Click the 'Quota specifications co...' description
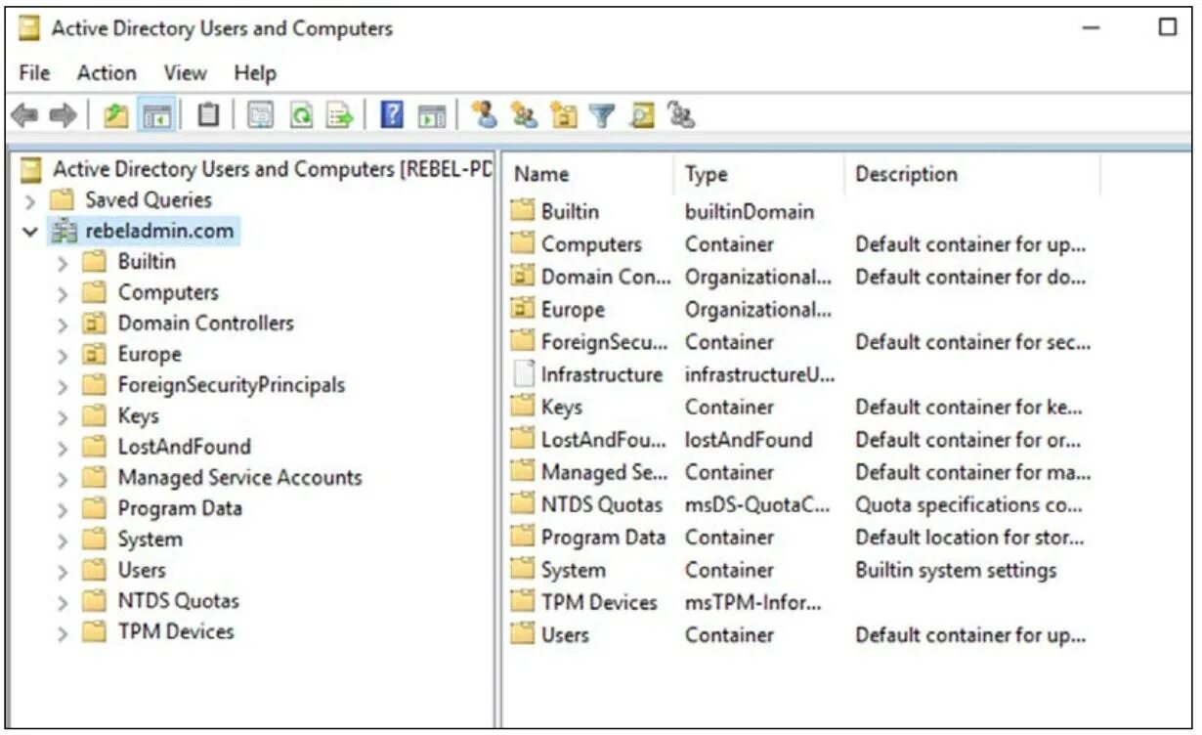 tap(969, 505)
